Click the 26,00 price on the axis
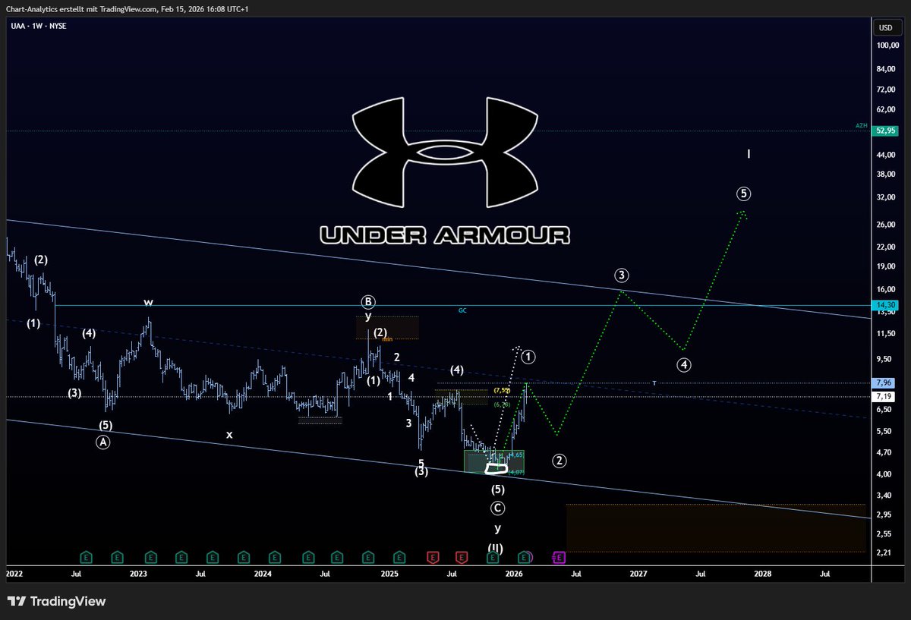This screenshot has height=620, width=911. point(884,225)
